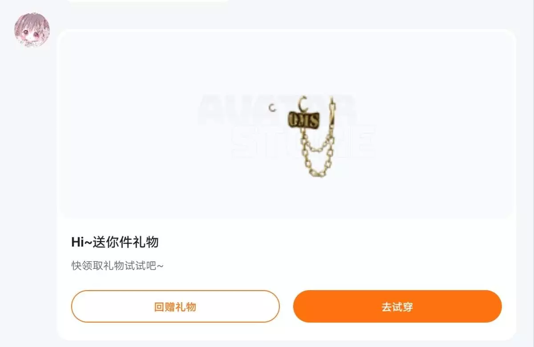Image resolution: width=534 pixels, height=347 pixels.
Task: Tap the orange 去试穿 button
Action: [x=397, y=307]
